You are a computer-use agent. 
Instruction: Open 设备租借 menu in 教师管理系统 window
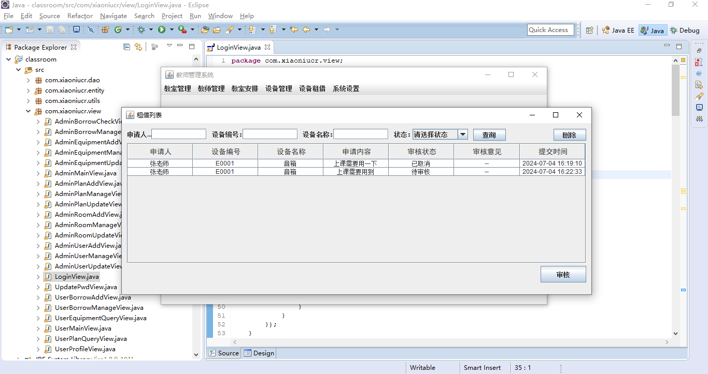[x=313, y=88]
